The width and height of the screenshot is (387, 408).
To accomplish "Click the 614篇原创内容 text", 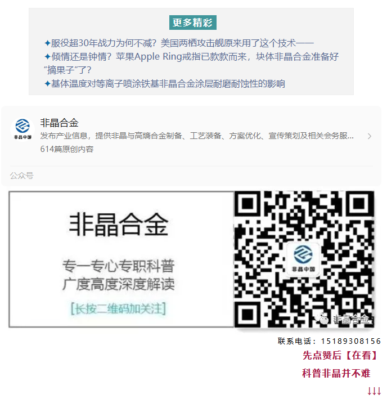I will (x=67, y=149).
